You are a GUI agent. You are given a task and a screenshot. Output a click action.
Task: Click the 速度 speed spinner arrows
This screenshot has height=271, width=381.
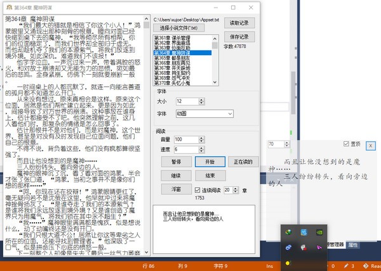pyautogui.click(x=202, y=149)
